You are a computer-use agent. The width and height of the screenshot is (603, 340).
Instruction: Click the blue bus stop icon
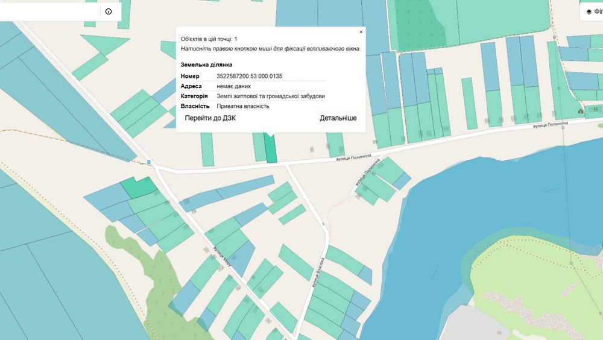coord(148,162)
